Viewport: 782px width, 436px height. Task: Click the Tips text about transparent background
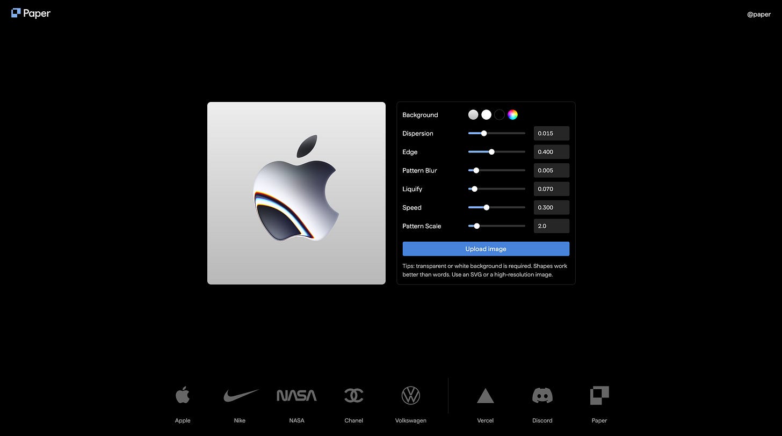485,270
